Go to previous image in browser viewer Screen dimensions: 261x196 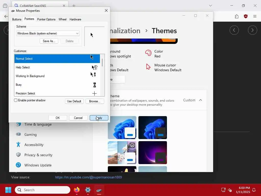234,30
